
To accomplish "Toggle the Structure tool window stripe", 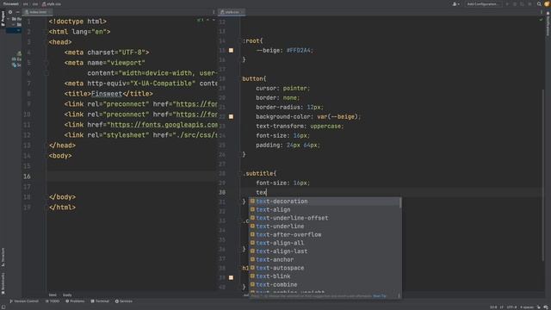I will (3, 257).
